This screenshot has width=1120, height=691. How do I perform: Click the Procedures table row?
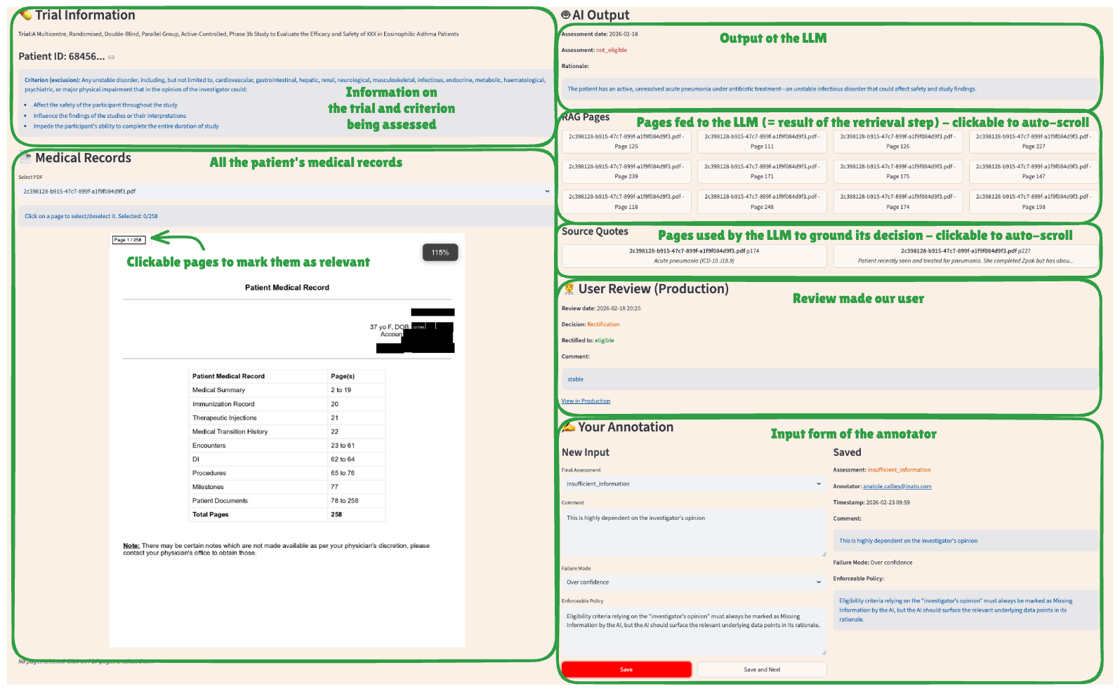(287, 473)
